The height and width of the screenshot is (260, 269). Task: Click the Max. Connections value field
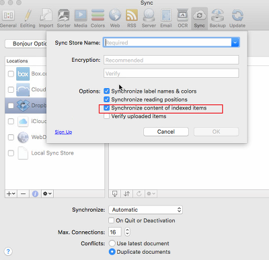tap(115, 232)
